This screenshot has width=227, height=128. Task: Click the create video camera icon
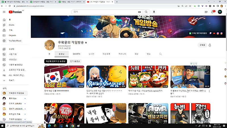coord(206,12)
